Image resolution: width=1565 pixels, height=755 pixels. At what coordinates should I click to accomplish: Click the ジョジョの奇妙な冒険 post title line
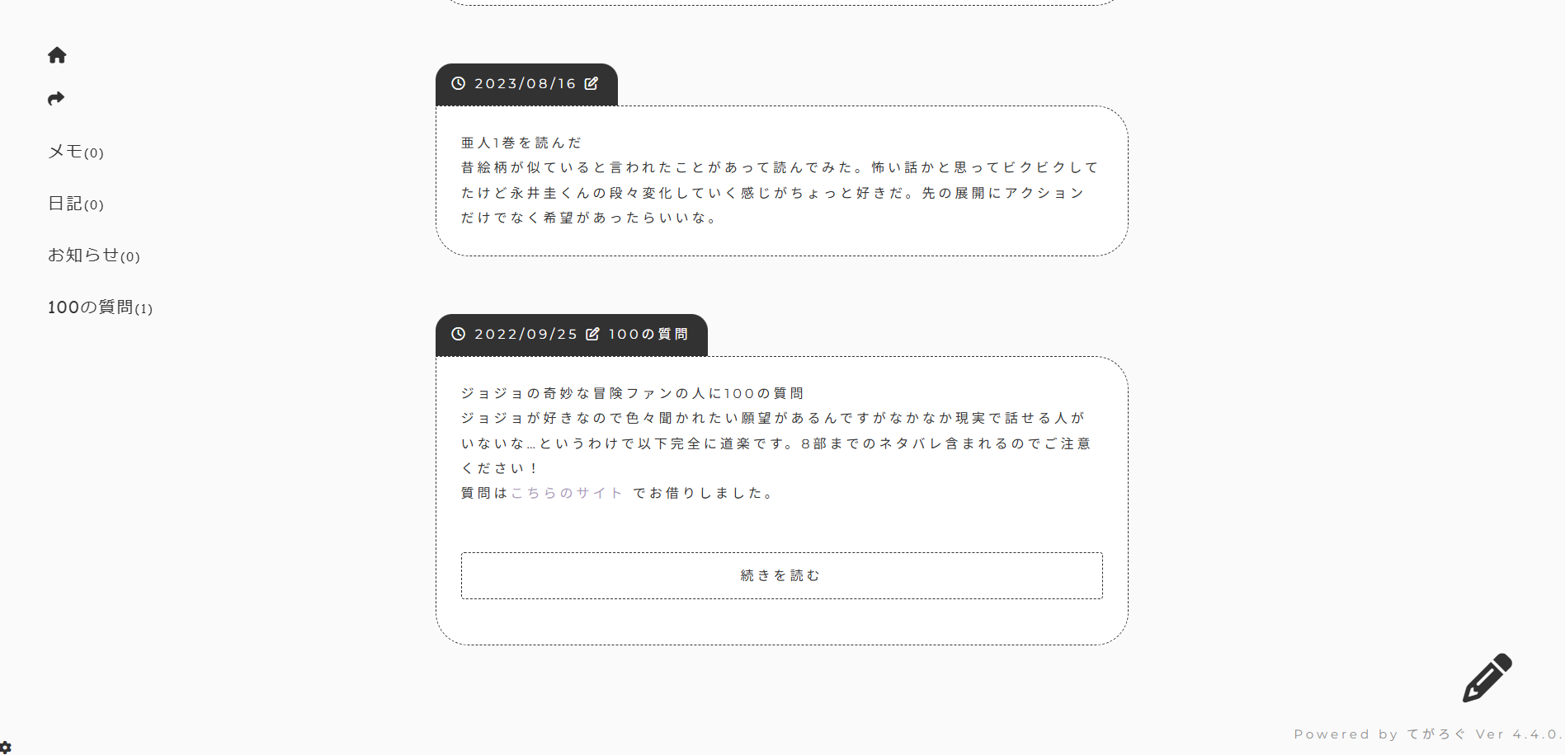(x=632, y=393)
